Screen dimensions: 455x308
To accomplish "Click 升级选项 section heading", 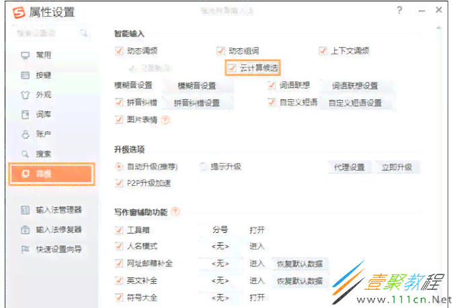I will point(129,150).
